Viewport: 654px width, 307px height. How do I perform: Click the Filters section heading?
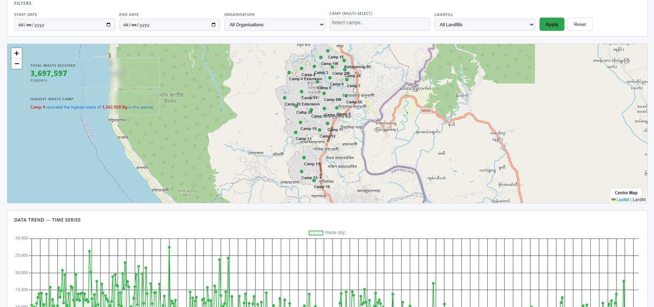pyautogui.click(x=23, y=3)
